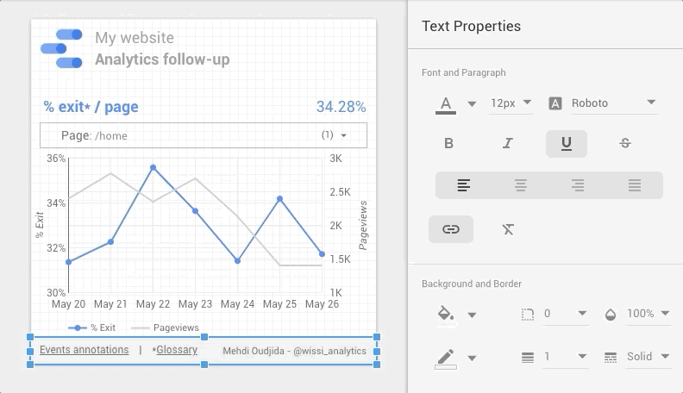Image resolution: width=683 pixels, height=393 pixels.
Task: Click the Events annotations link
Action: point(84,350)
